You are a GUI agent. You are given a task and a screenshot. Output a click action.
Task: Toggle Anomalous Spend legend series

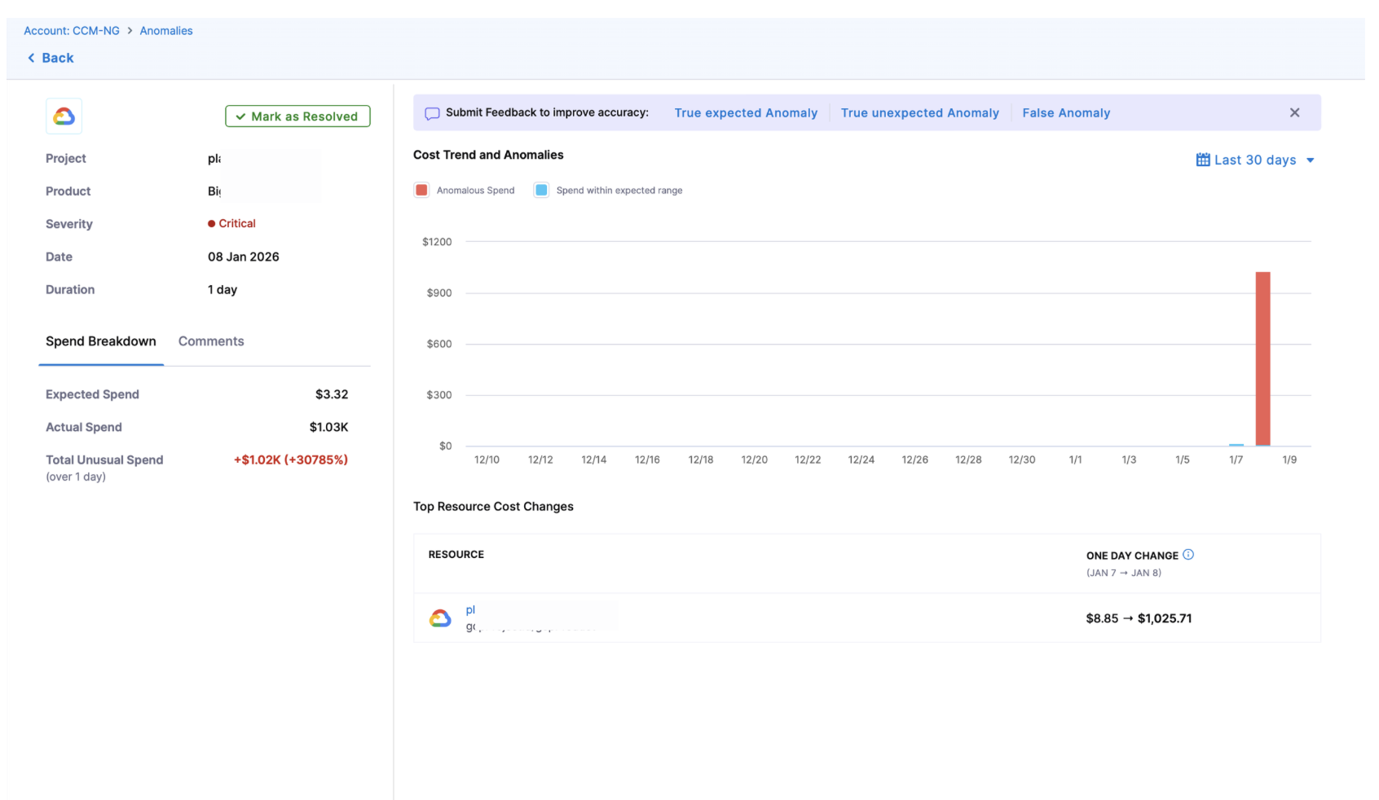click(422, 191)
